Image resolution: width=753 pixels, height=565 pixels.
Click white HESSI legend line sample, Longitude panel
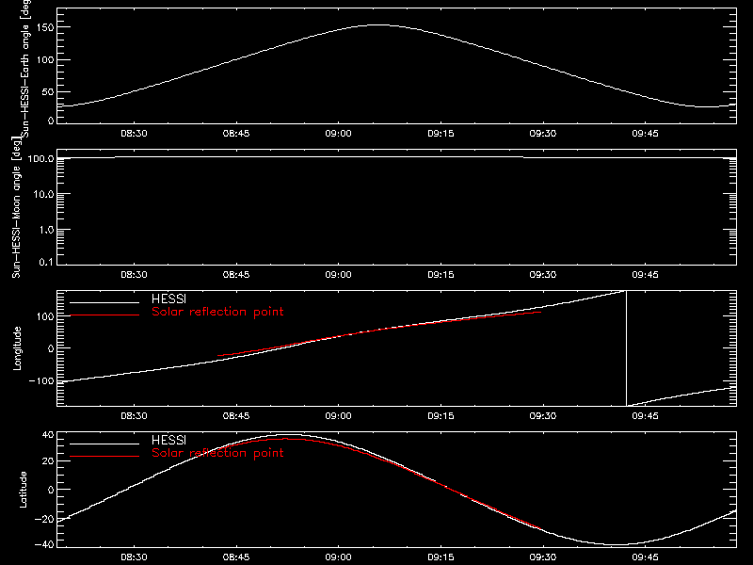coord(104,302)
